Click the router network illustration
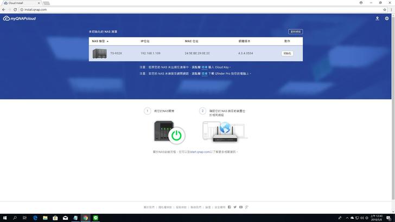The height and width of the screenshot is (222, 395). pos(225,132)
